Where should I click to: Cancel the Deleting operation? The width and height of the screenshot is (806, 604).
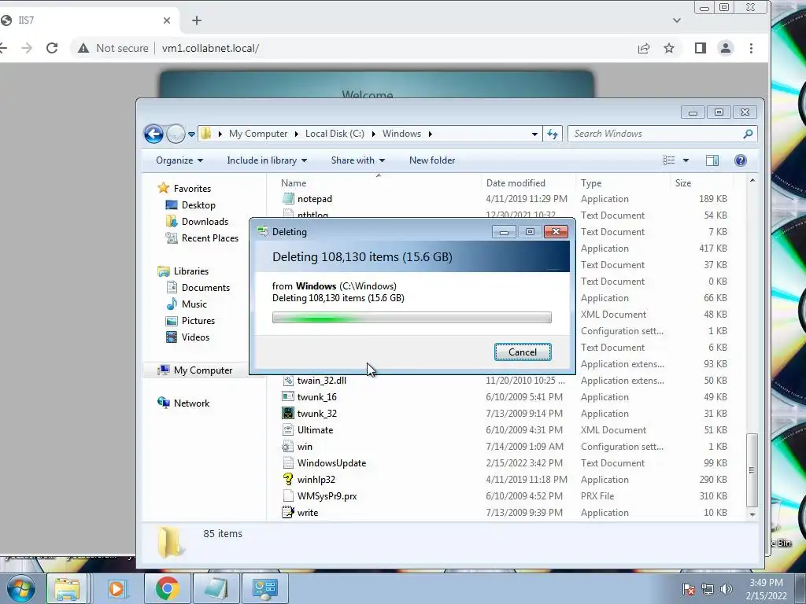[523, 352]
